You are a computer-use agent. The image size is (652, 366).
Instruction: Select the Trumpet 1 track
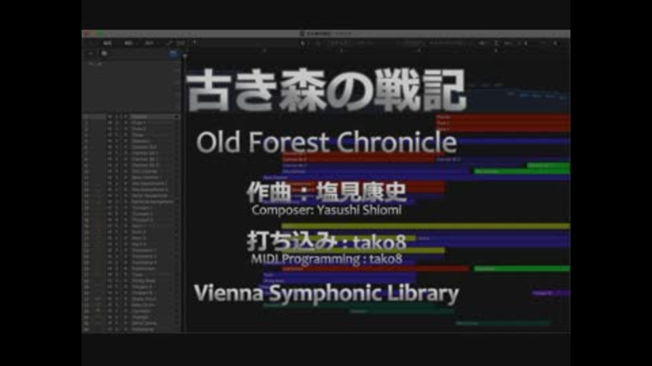131,208
